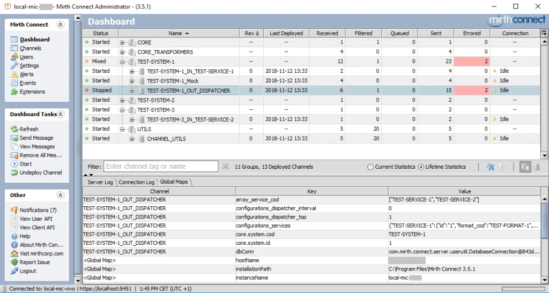Collapse the Dashboard Tasks panel
This screenshot has height=293, width=549.
[61, 114]
